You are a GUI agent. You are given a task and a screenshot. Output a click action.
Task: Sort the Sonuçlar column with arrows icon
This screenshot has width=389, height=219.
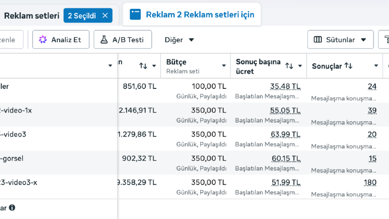tap(349, 66)
